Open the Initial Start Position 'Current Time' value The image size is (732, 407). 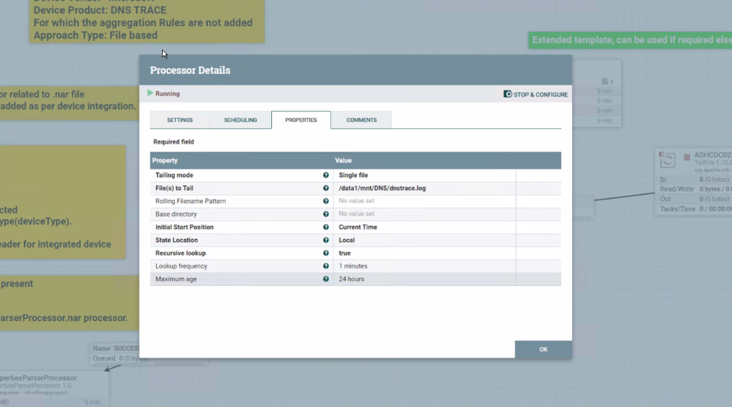pos(358,227)
